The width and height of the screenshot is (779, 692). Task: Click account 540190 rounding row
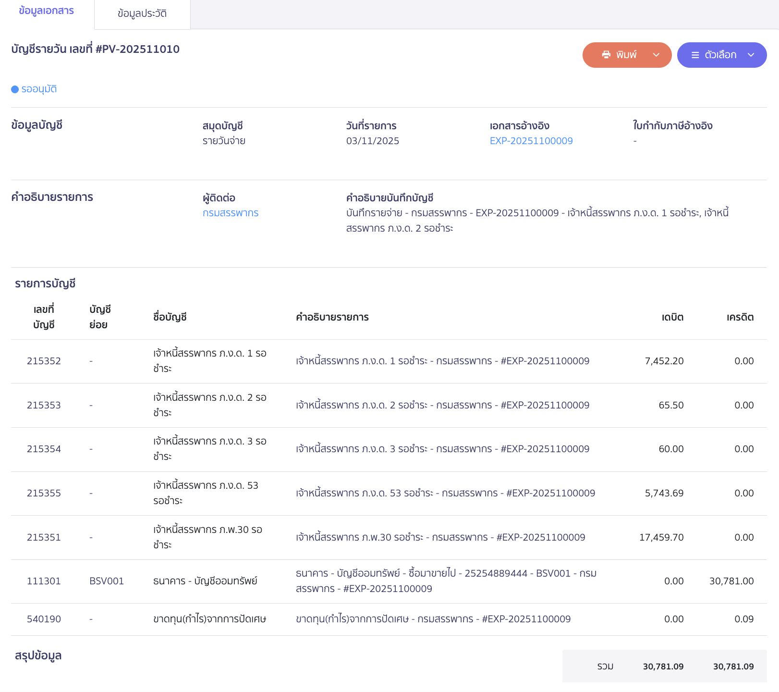click(x=44, y=619)
